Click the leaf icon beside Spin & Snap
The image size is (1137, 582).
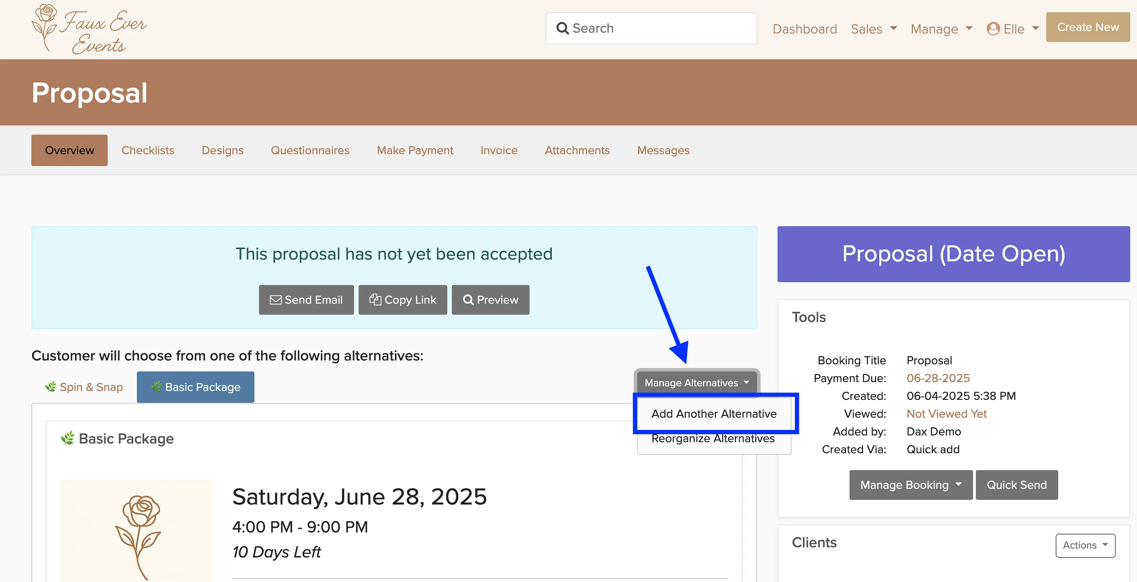(x=51, y=387)
